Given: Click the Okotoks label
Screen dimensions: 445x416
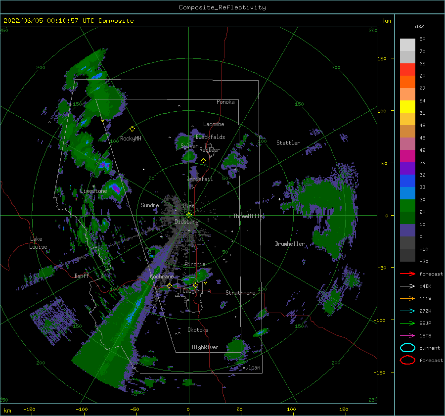Looking at the screenshot, I should tap(198, 330).
